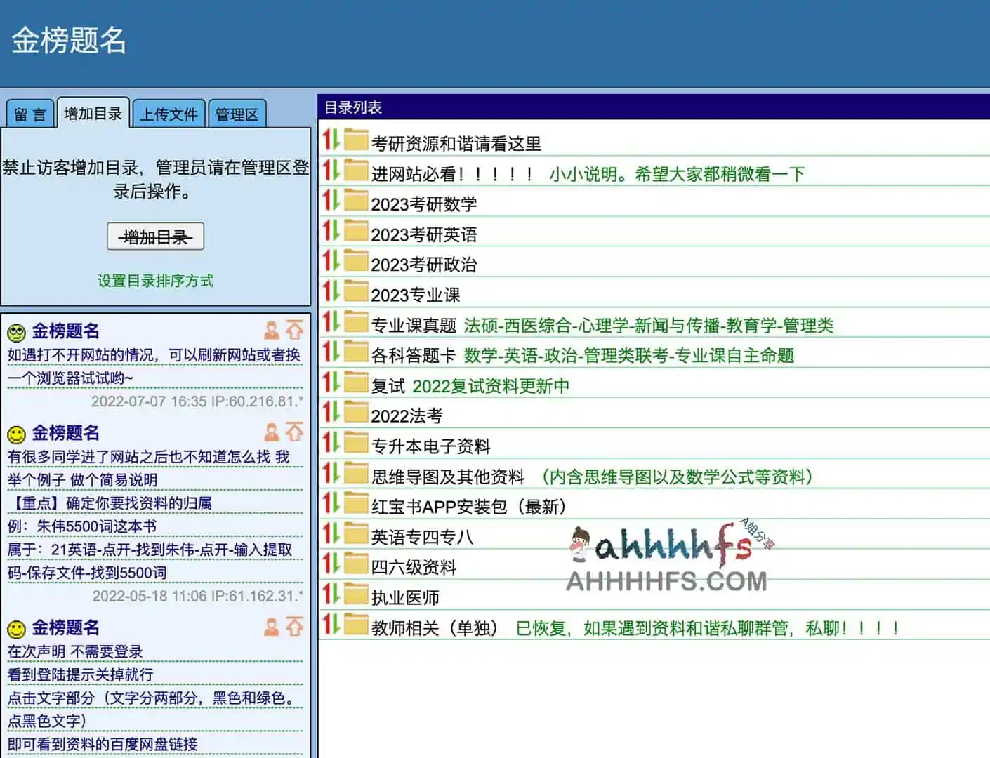The height and width of the screenshot is (758, 990).
Task: Click the sort toggle beside 教师相关（单独）
Action: (330, 627)
